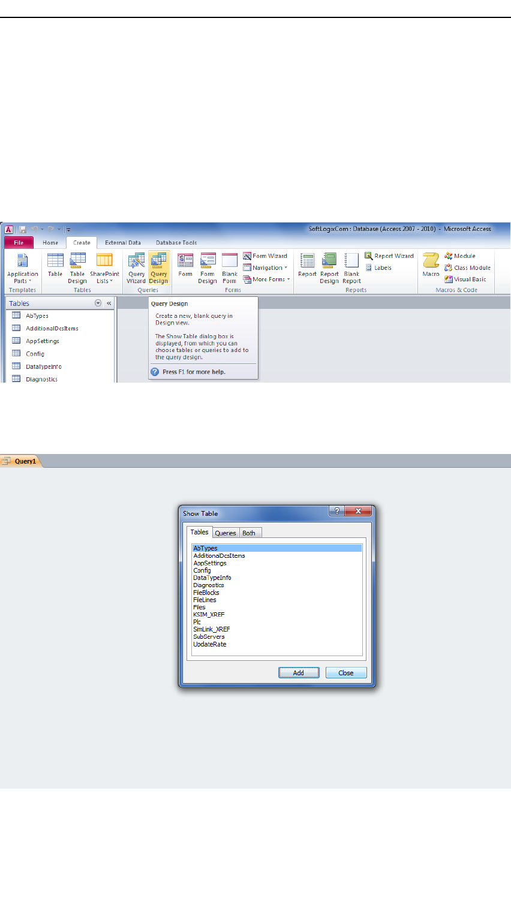Start the Form Wizard
The image size is (511, 905).
pyautogui.click(x=265, y=256)
